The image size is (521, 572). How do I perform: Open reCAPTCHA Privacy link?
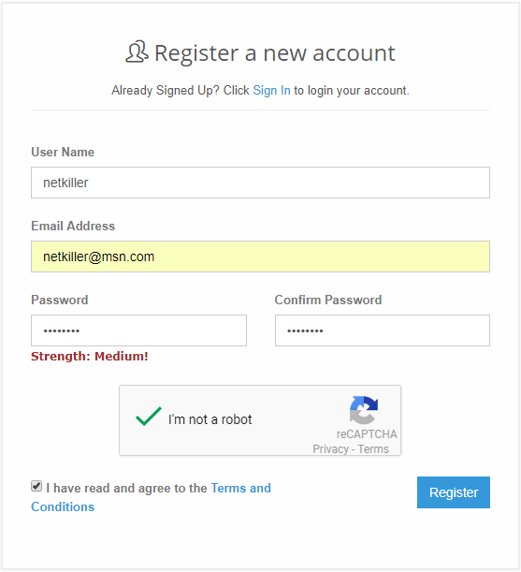[330, 448]
